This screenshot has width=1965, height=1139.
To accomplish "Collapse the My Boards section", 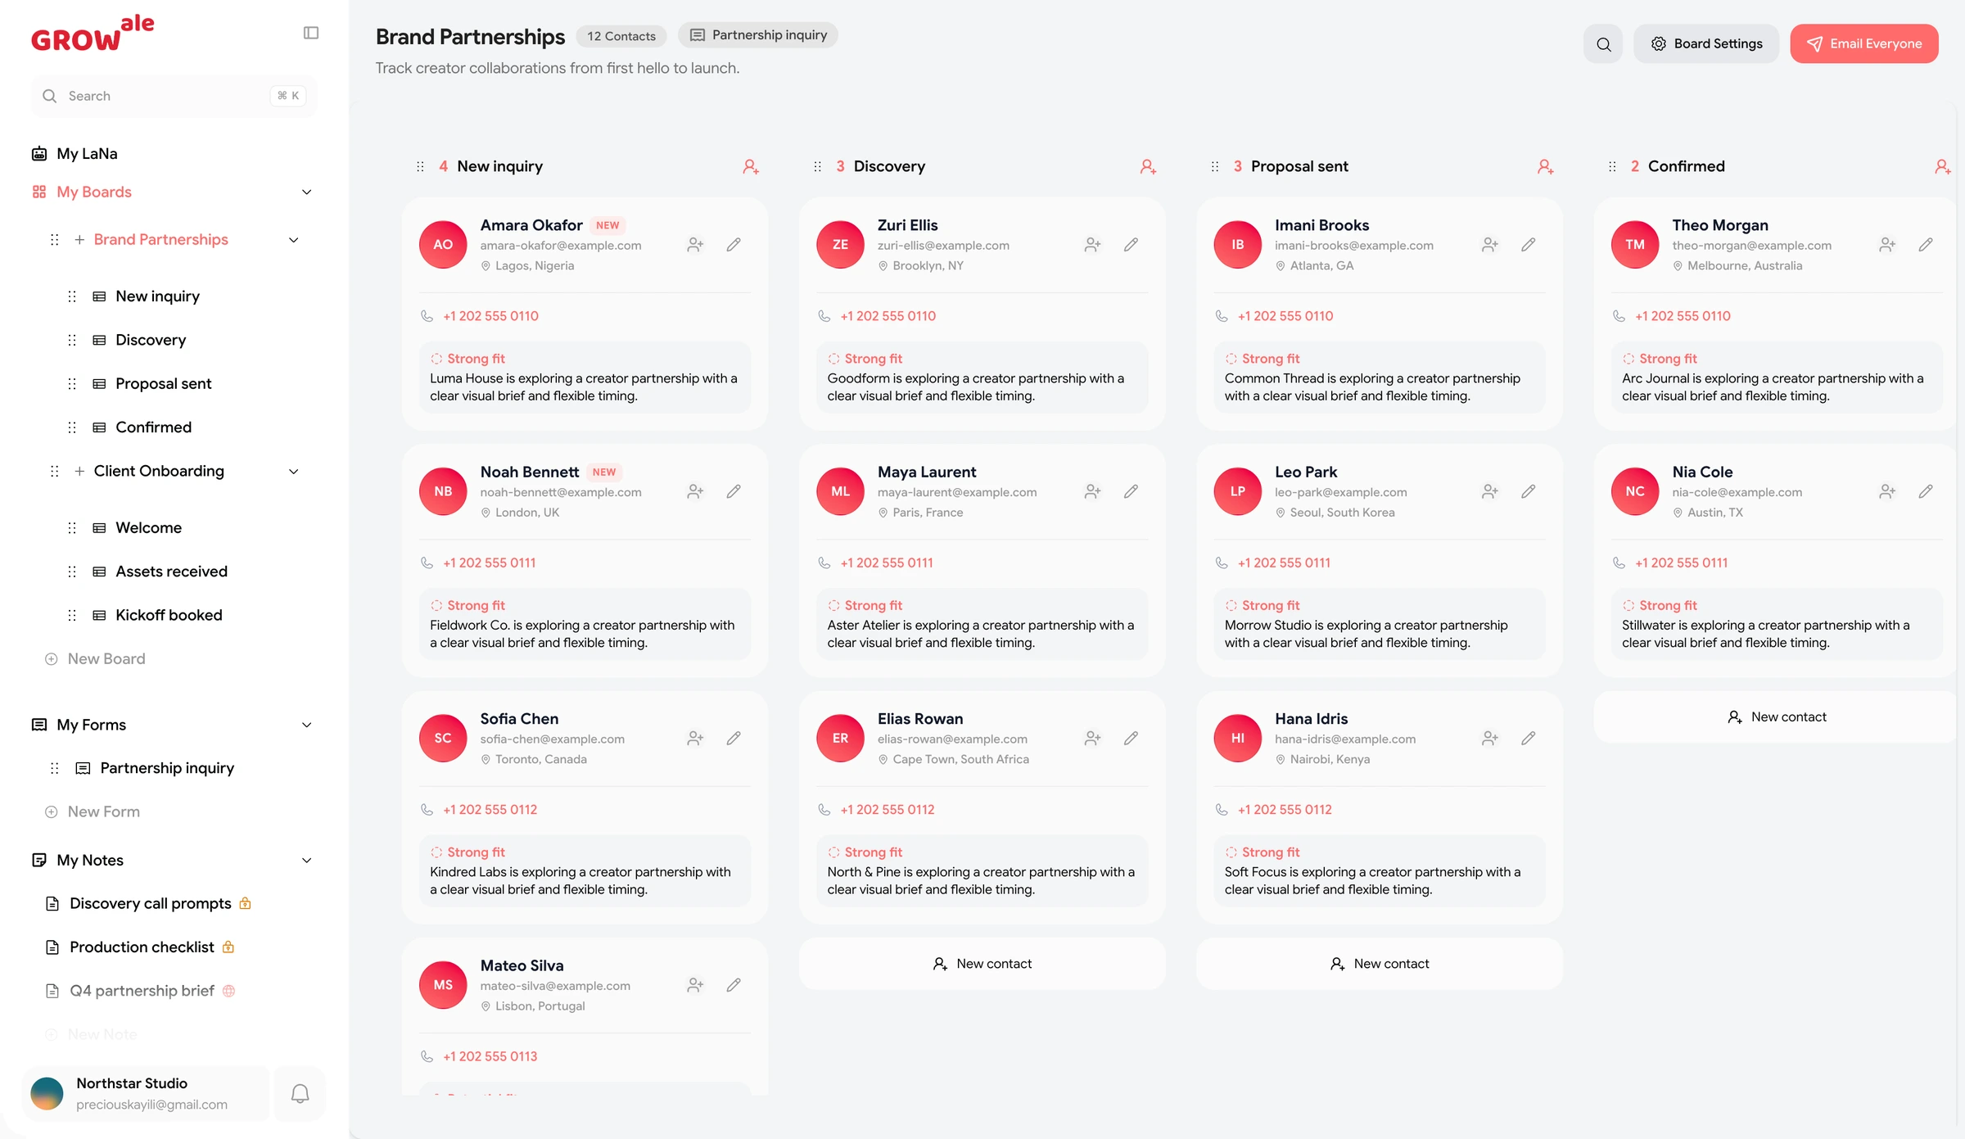I will 307,192.
